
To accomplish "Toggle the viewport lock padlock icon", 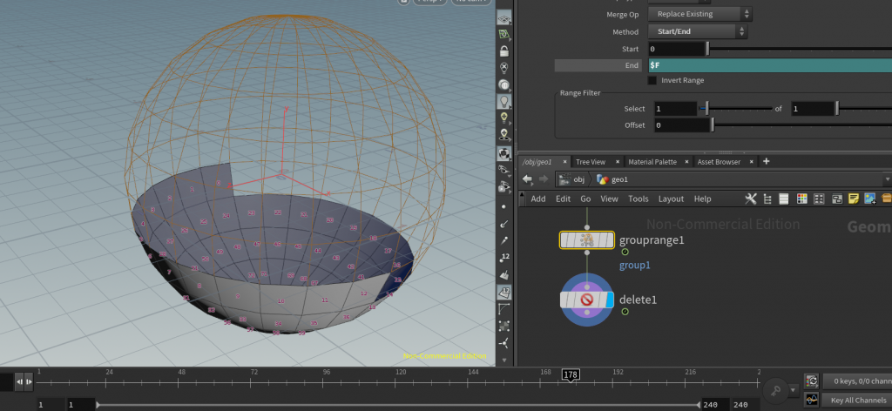I will pos(504,51).
